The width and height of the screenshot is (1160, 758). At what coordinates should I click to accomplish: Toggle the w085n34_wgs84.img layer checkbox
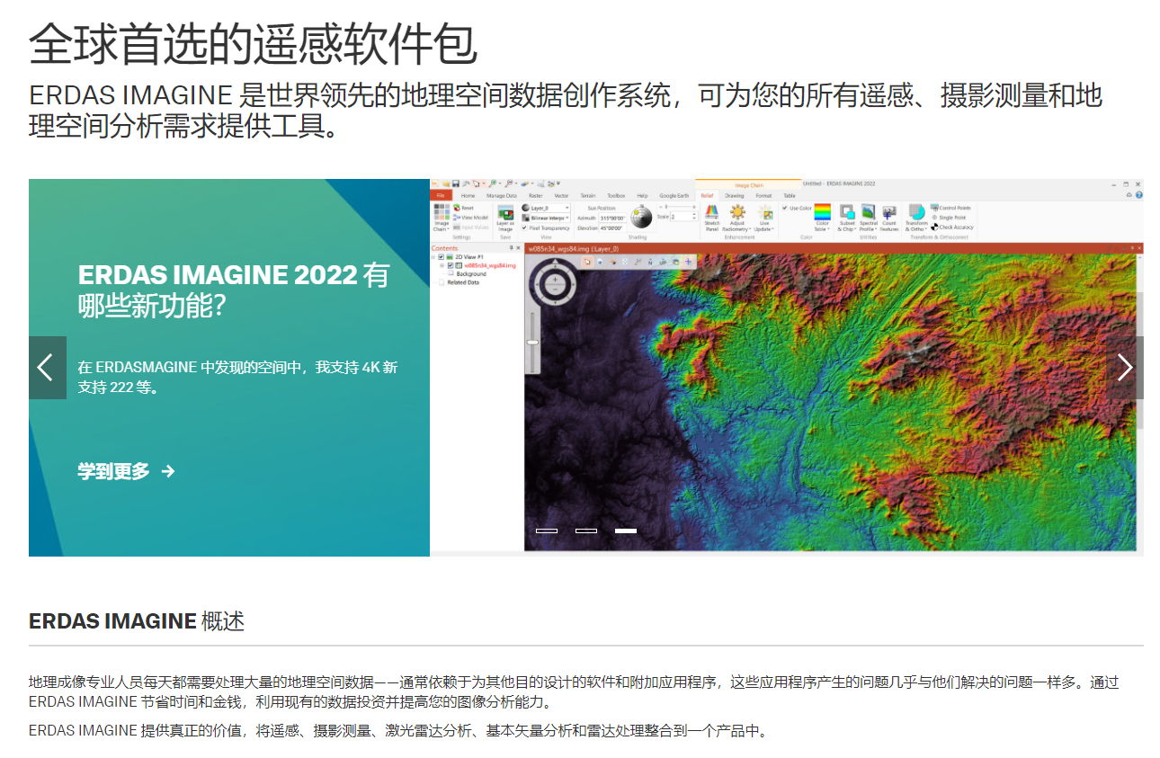(451, 266)
